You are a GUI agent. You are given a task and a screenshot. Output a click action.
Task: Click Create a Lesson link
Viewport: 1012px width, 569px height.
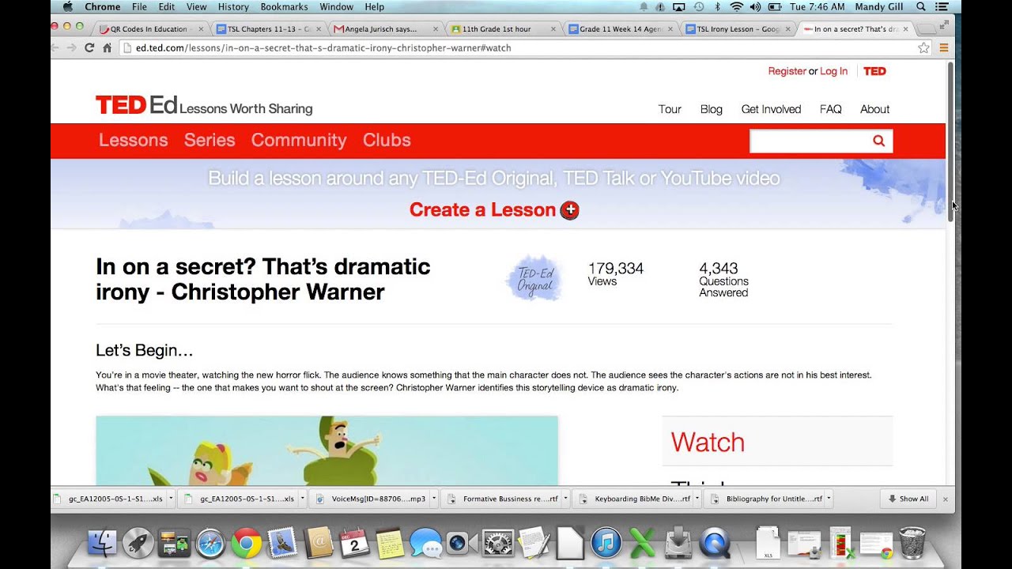[x=482, y=210]
